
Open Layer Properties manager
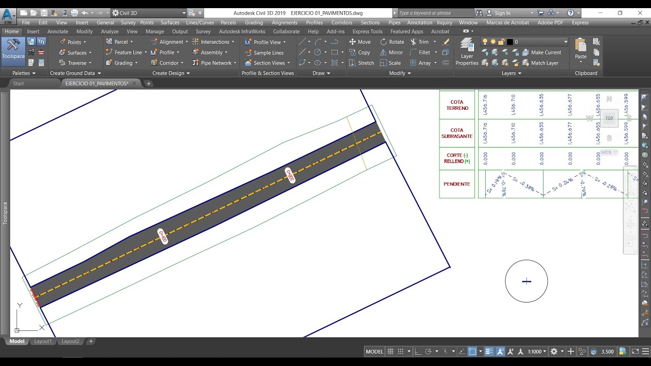tap(467, 53)
